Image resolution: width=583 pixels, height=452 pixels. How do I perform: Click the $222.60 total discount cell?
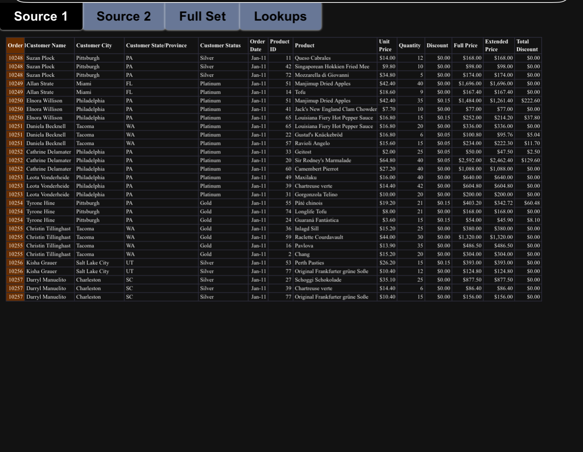pyautogui.click(x=528, y=101)
